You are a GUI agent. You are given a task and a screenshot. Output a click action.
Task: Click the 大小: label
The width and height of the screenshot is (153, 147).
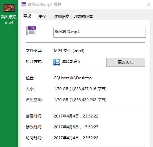(30, 89)
